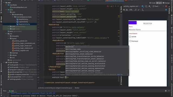Set the default margins 0dp field
173x97 pixels.
click(131, 10)
